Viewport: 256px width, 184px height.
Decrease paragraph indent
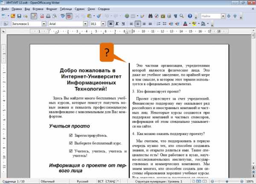click(x=171, y=24)
